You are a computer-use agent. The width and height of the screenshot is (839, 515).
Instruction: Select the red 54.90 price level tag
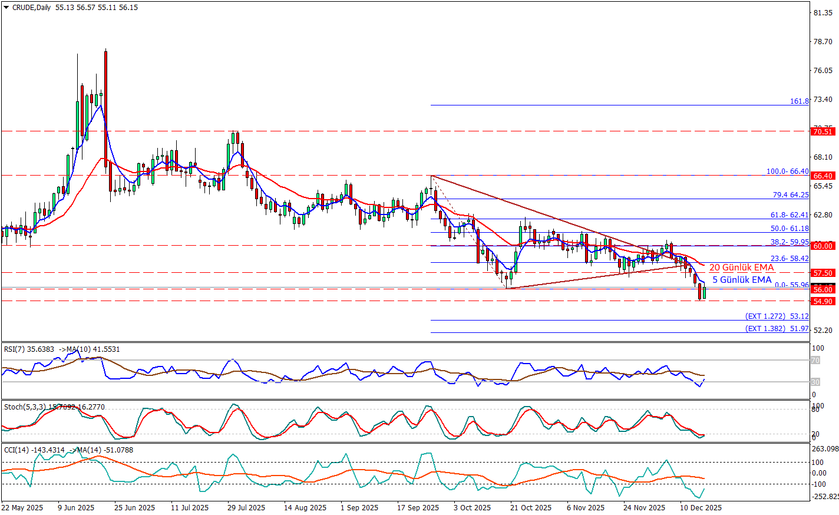tap(823, 301)
